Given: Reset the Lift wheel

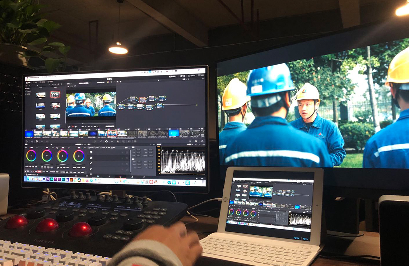Looking at the screenshot, I should click(x=37, y=148).
